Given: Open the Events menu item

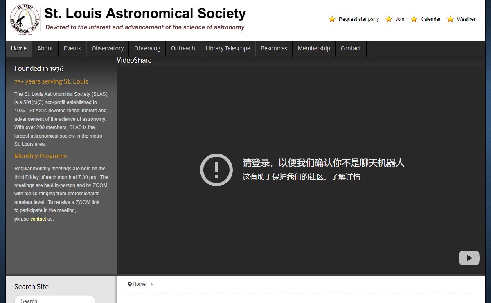Looking at the screenshot, I should tap(72, 48).
